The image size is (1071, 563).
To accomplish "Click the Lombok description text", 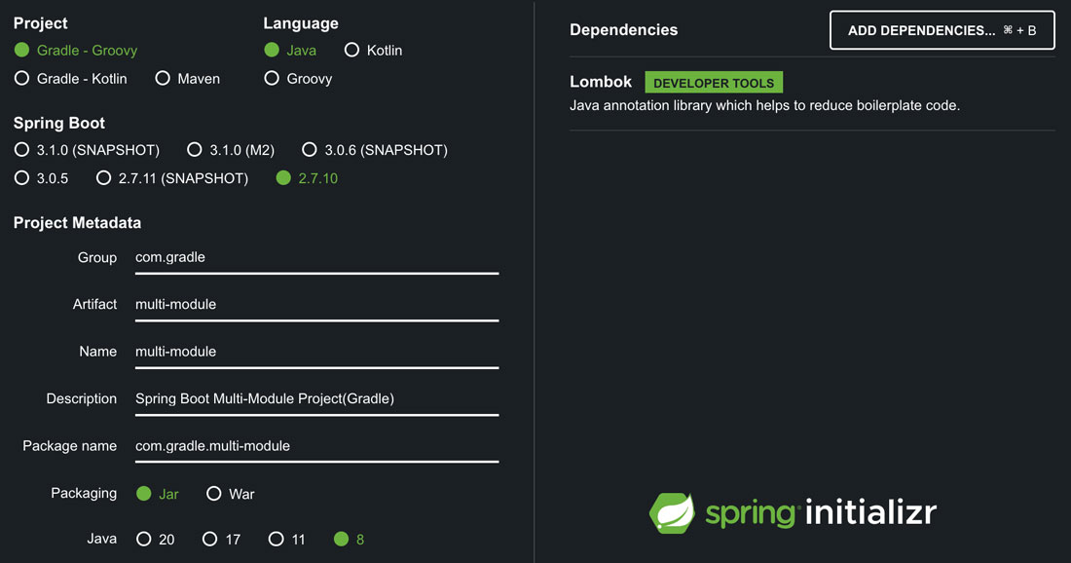I will point(764,106).
